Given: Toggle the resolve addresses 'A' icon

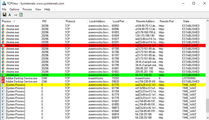Looking at the screenshot, I should click(10, 15).
